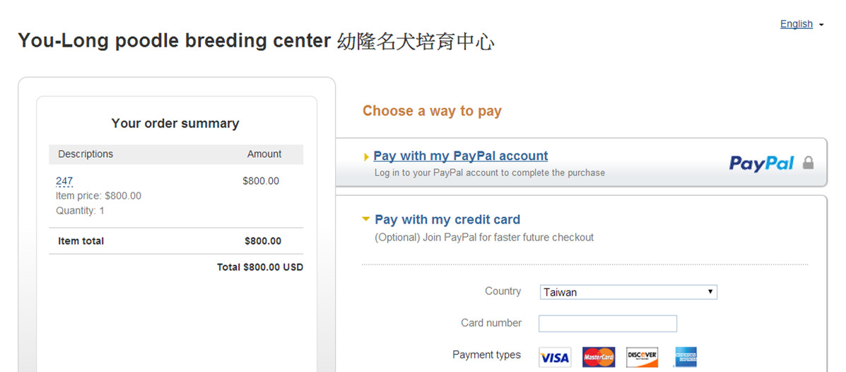Expand the Pay with my PayPal account arrow
This screenshot has height=372, width=846.
(x=367, y=157)
